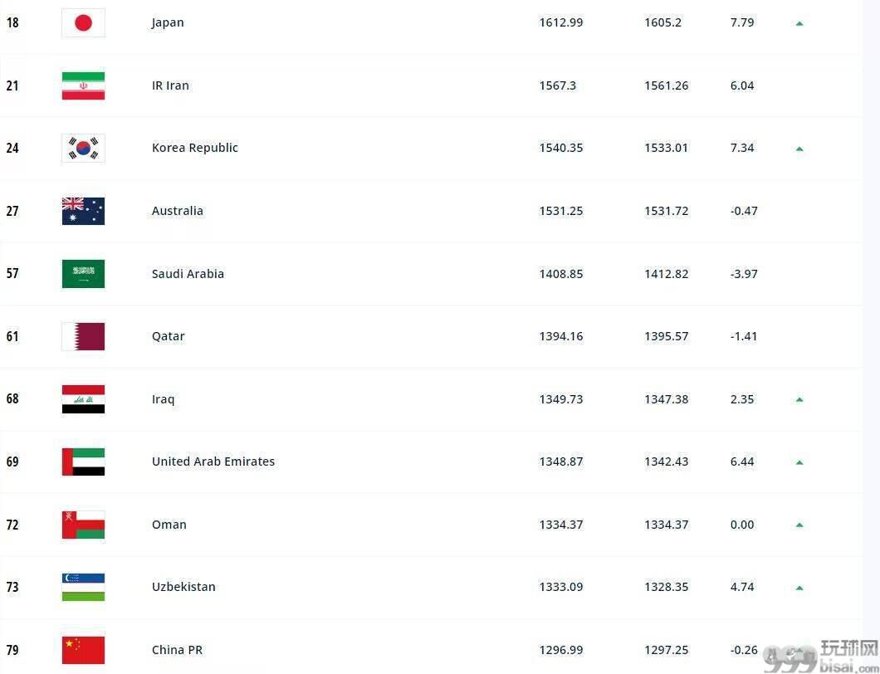Image resolution: width=880 pixels, height=674 pixels.
Task: Click the Oman flag icon
Action: (x=83, y=525)
